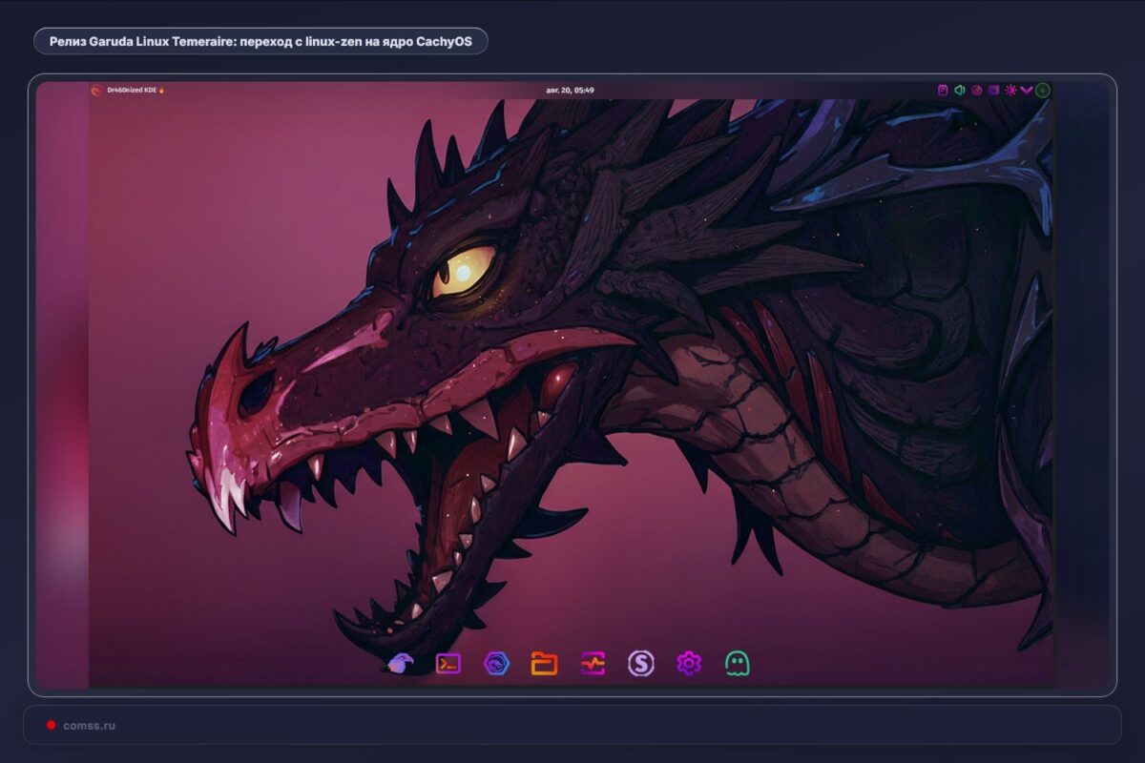Expand hidden tray icons with chevron
The width and height of the screenshot is (1145, 763).
click(x=1027, y=90)
